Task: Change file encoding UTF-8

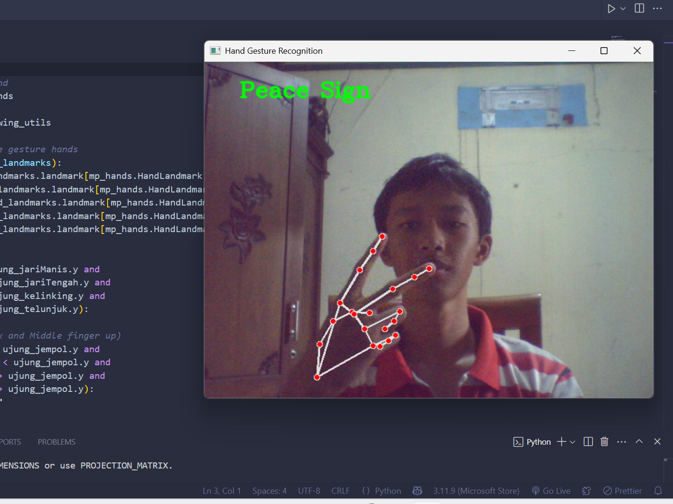Action: (x=309, y=491)
